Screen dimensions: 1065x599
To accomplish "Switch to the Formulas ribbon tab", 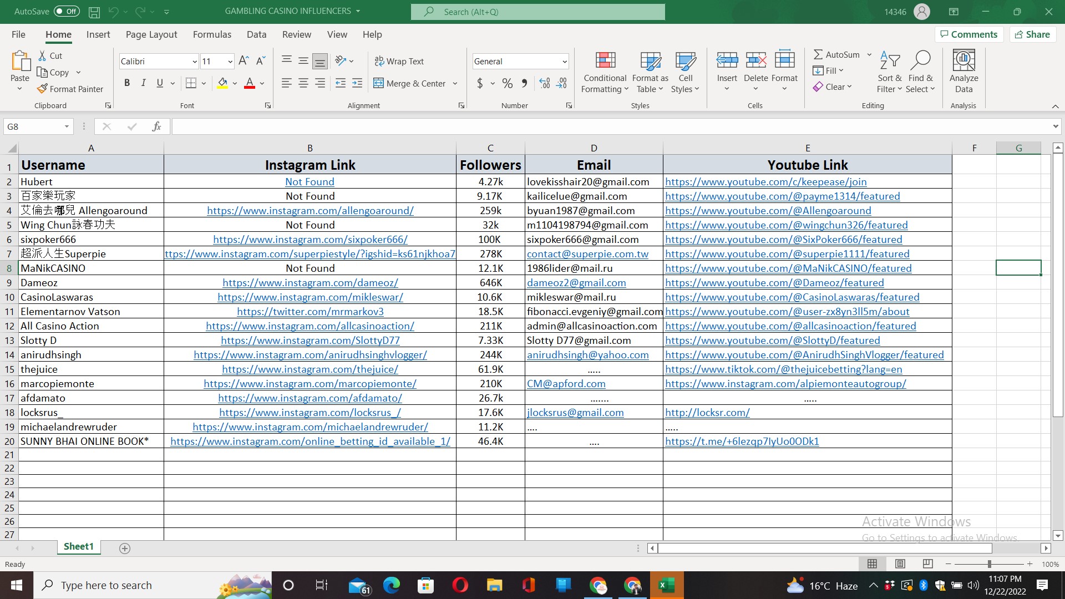I will [x=212, y=34].
